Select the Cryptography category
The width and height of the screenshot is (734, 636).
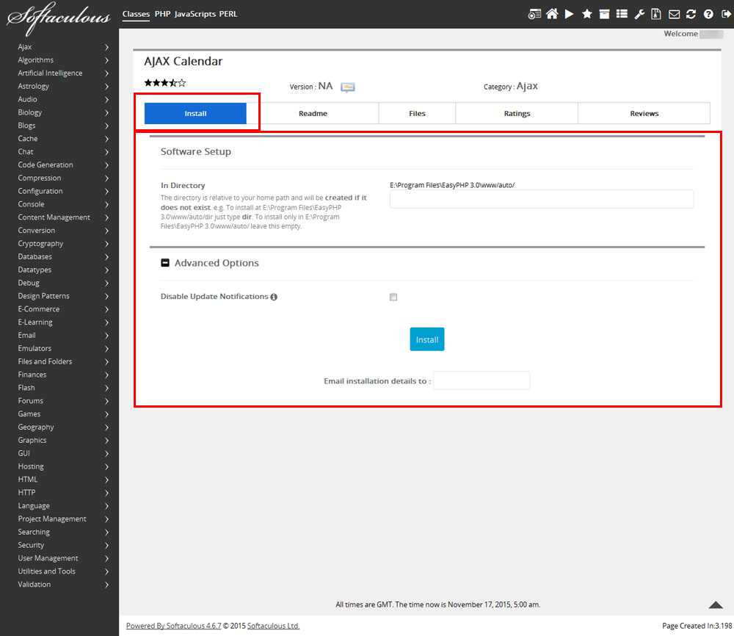coord(40,244)
